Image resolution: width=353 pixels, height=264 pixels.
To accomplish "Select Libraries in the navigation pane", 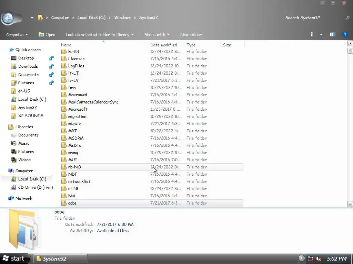I will (24, 127).
